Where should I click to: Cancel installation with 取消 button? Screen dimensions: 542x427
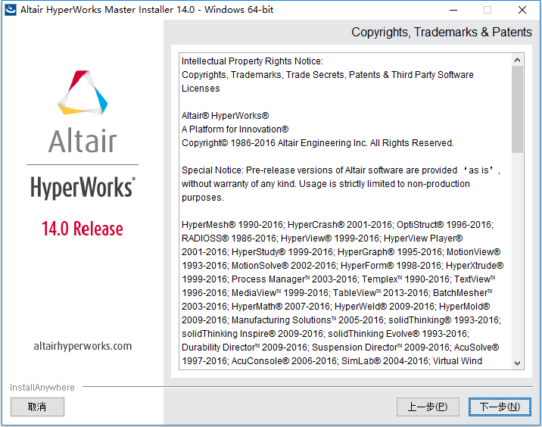(x=37, y=407)
